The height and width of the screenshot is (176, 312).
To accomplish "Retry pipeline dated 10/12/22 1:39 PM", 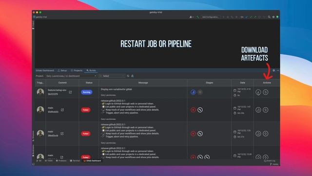I will [x=258, y=133].
